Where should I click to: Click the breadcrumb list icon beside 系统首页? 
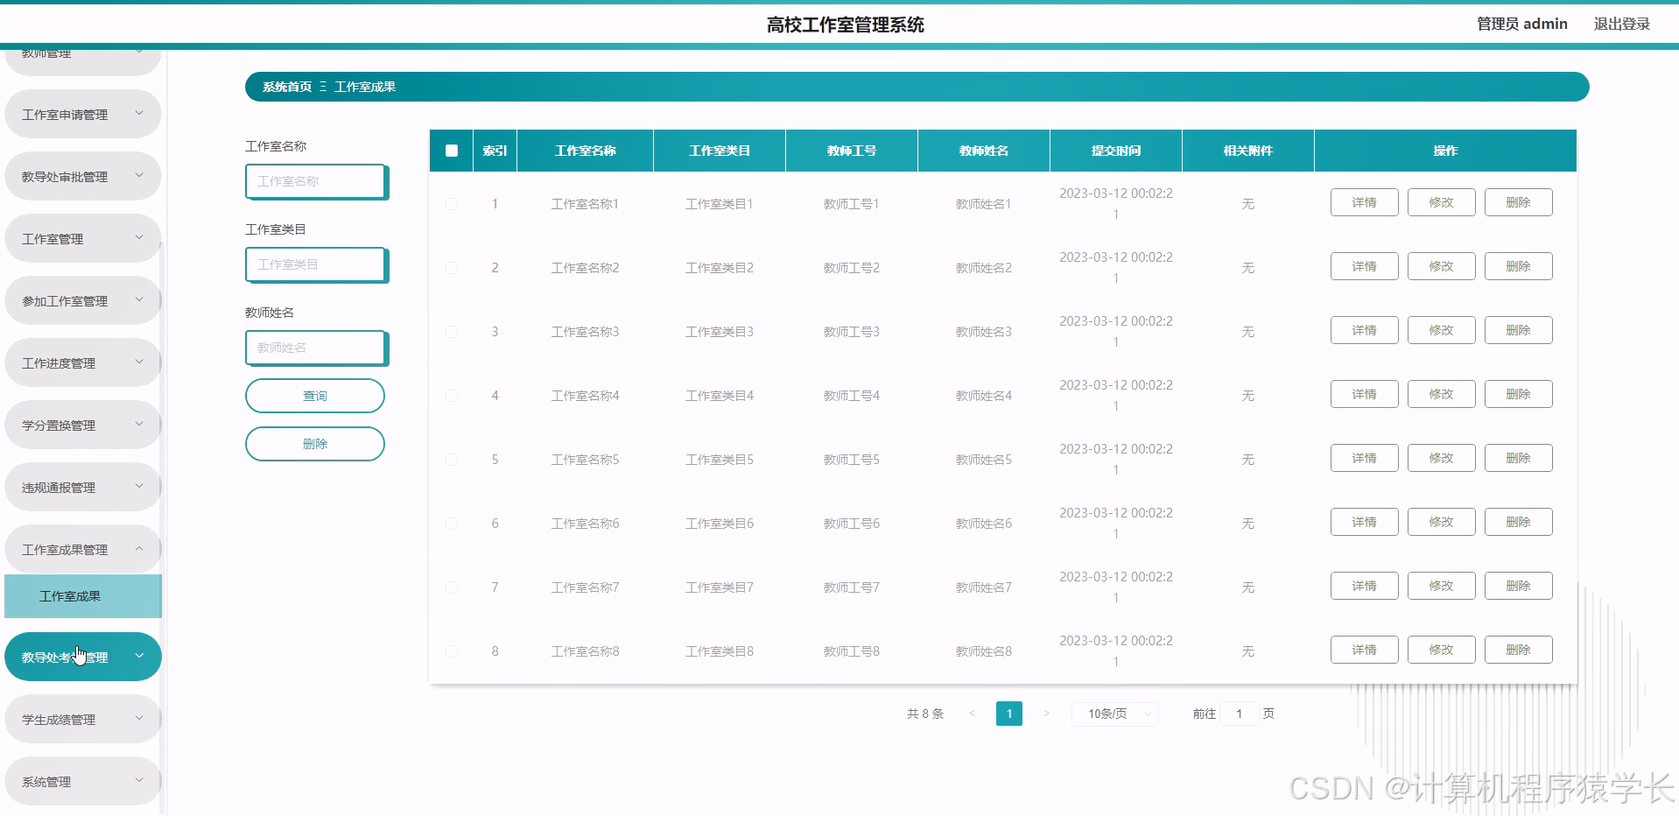322,87
